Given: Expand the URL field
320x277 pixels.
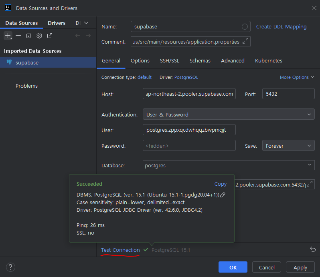Looking at the screenshot, I should point(310,184).
